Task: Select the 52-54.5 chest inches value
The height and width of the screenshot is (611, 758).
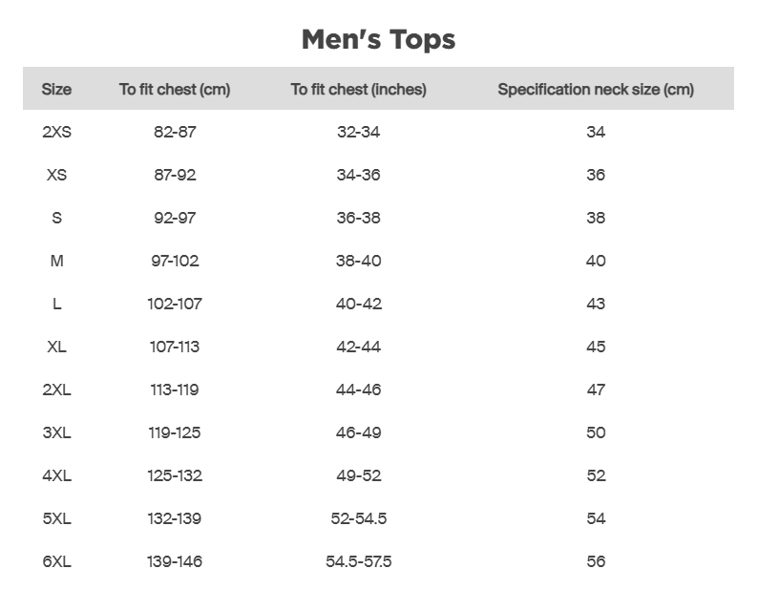Action: [x=359, y=518]
